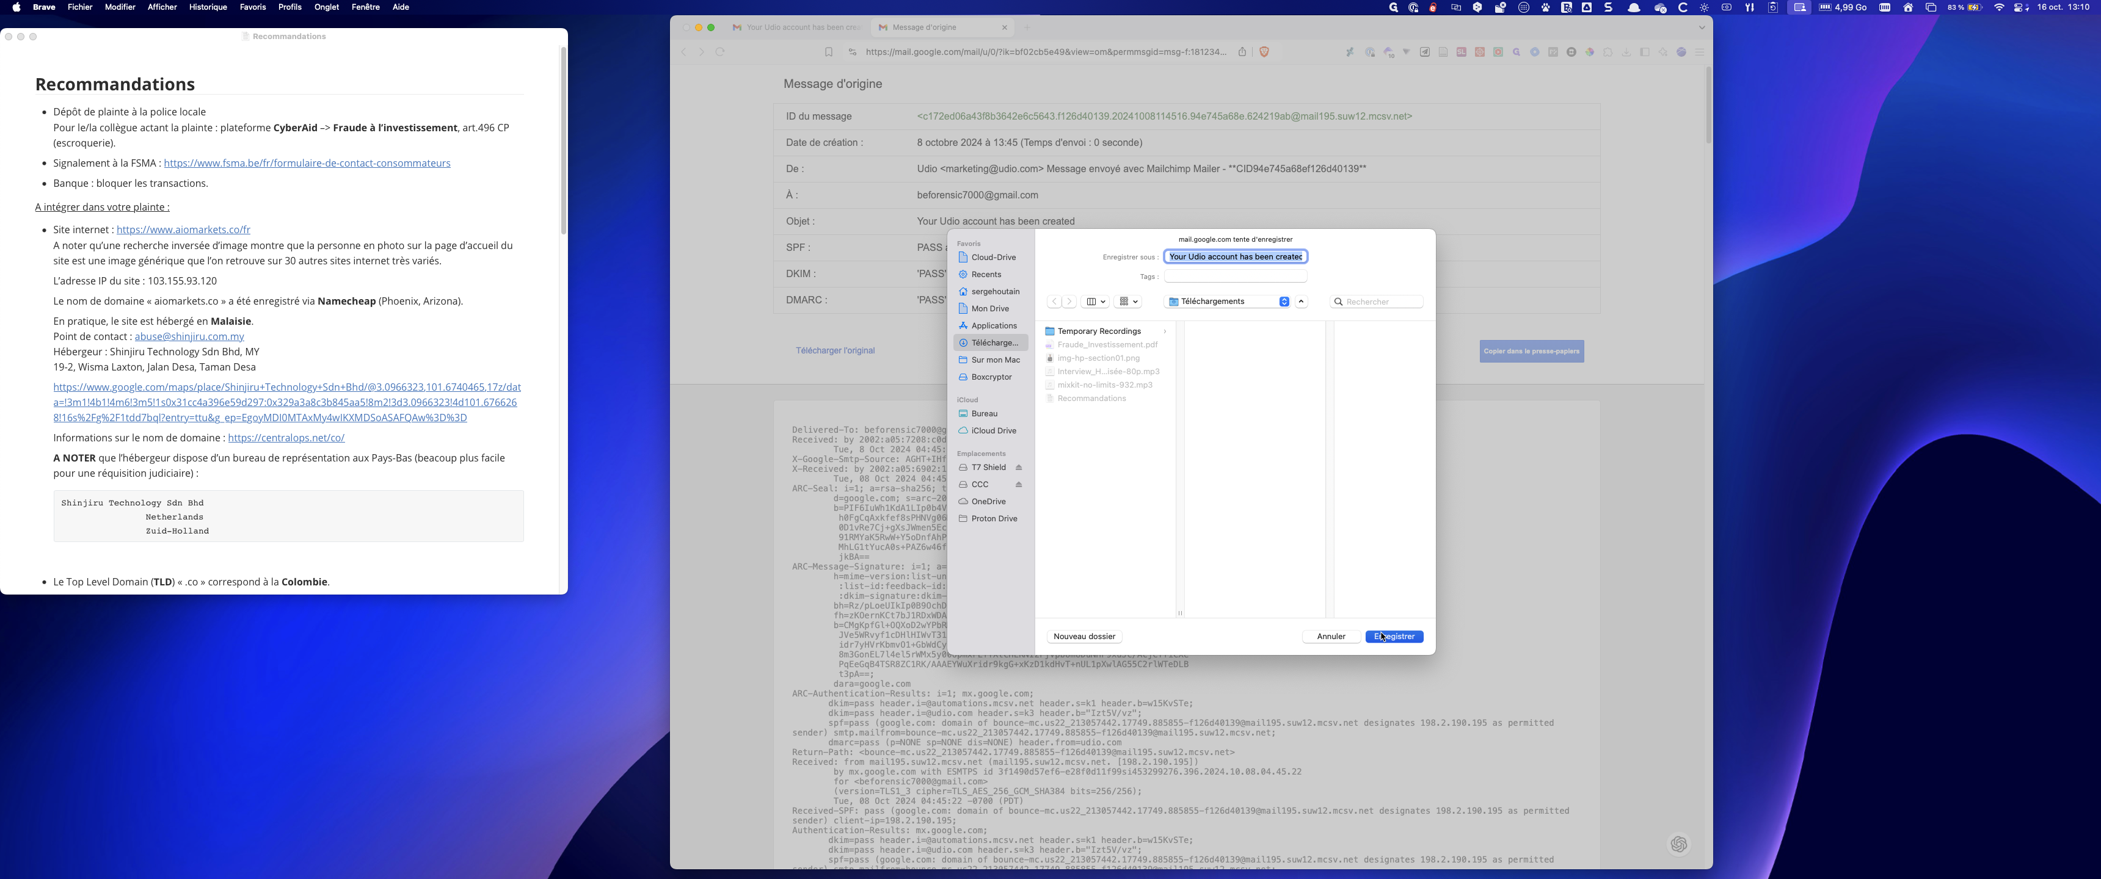Click the Fraude_Investissement.pdf file
Screen dimensions: 2101x879
[1107, 344]
